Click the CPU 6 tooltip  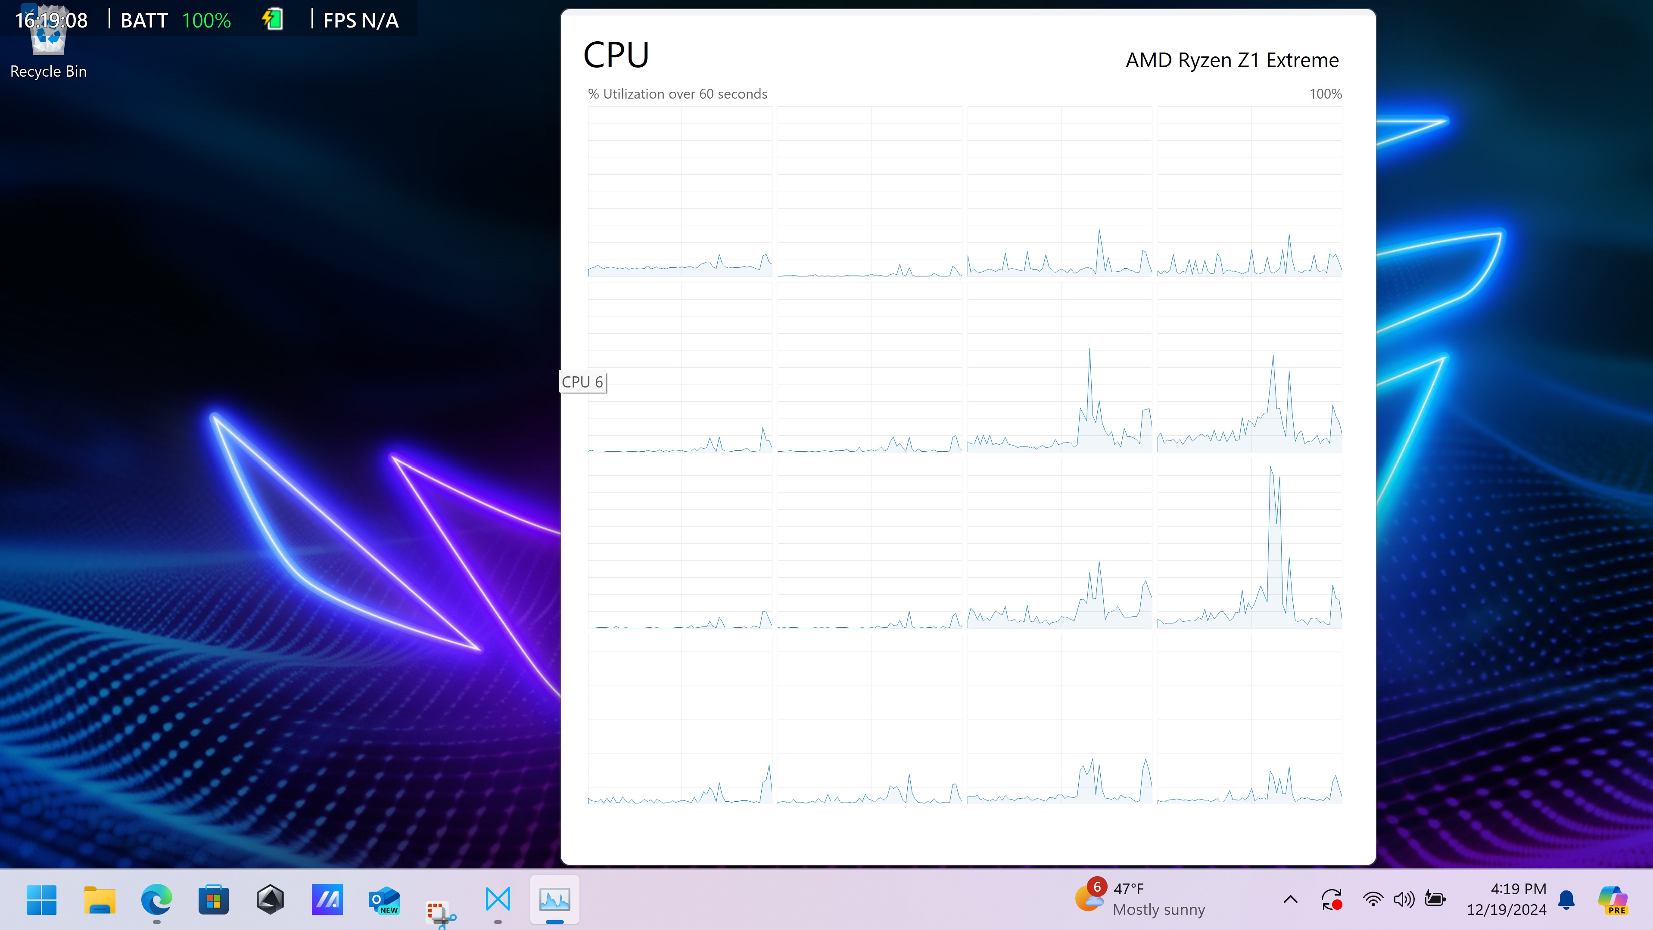582,381
